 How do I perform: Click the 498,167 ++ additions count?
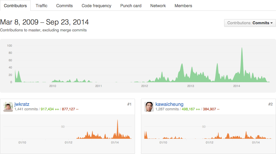coord(191,109)
